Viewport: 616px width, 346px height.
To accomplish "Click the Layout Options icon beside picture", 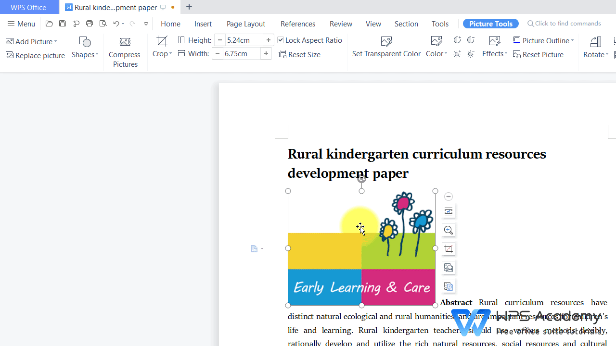I will pyautogui.click(x=449, y=211).
